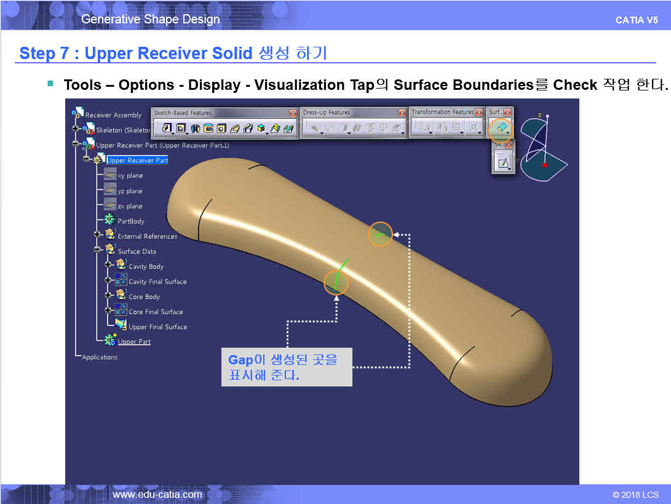Viewport: 671px width, 504px height.
Task: Click the Sketcher icon in small toolbar
Action: (503, 163)
